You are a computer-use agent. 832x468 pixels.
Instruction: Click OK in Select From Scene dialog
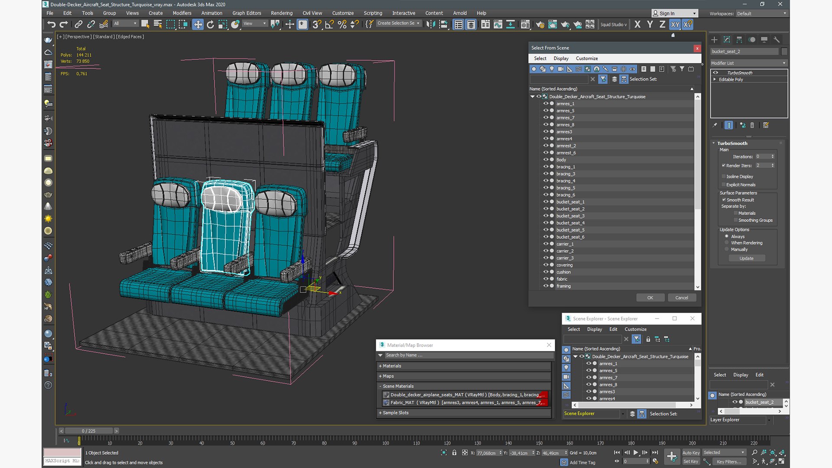tap(650, 298)
